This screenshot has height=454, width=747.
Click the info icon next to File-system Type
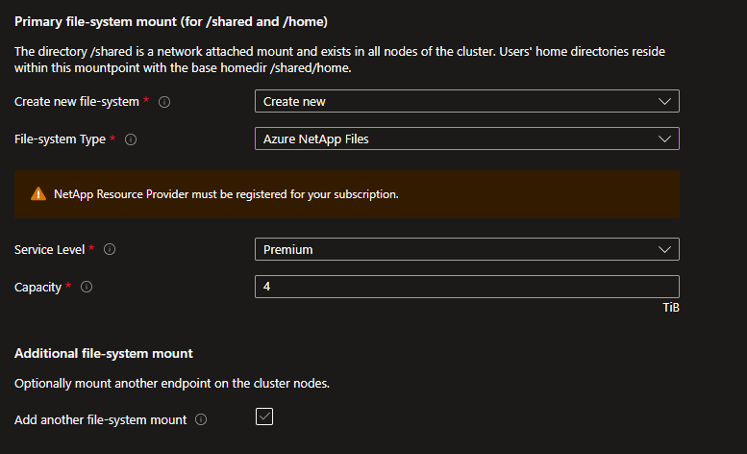[131, 139]
